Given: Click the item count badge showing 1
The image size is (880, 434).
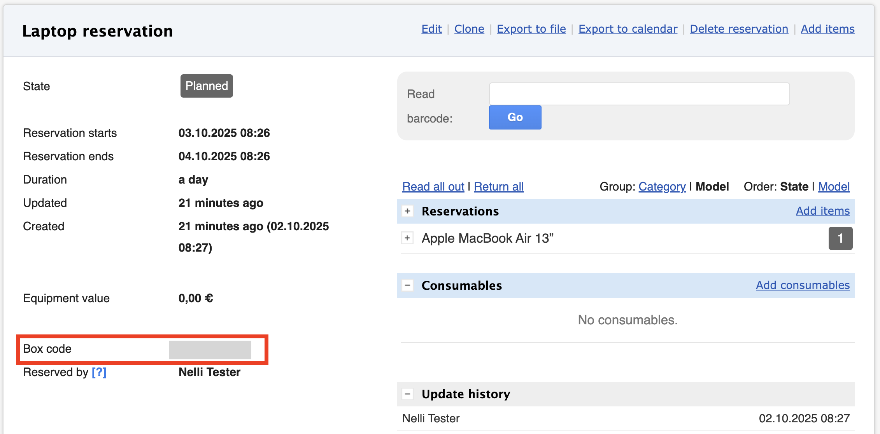Looking at the screenshot, I should tap(840, 238).
